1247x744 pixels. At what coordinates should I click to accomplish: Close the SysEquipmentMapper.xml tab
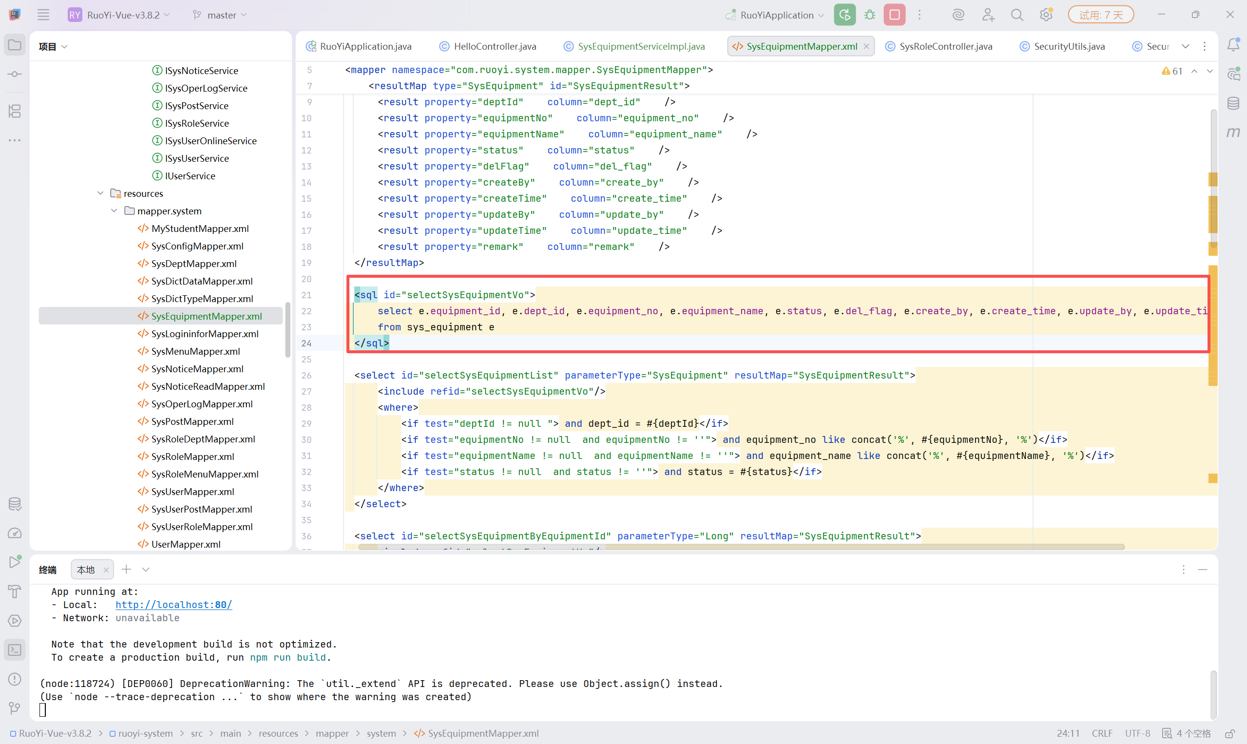pyautogui.click(x=866, y=46)
